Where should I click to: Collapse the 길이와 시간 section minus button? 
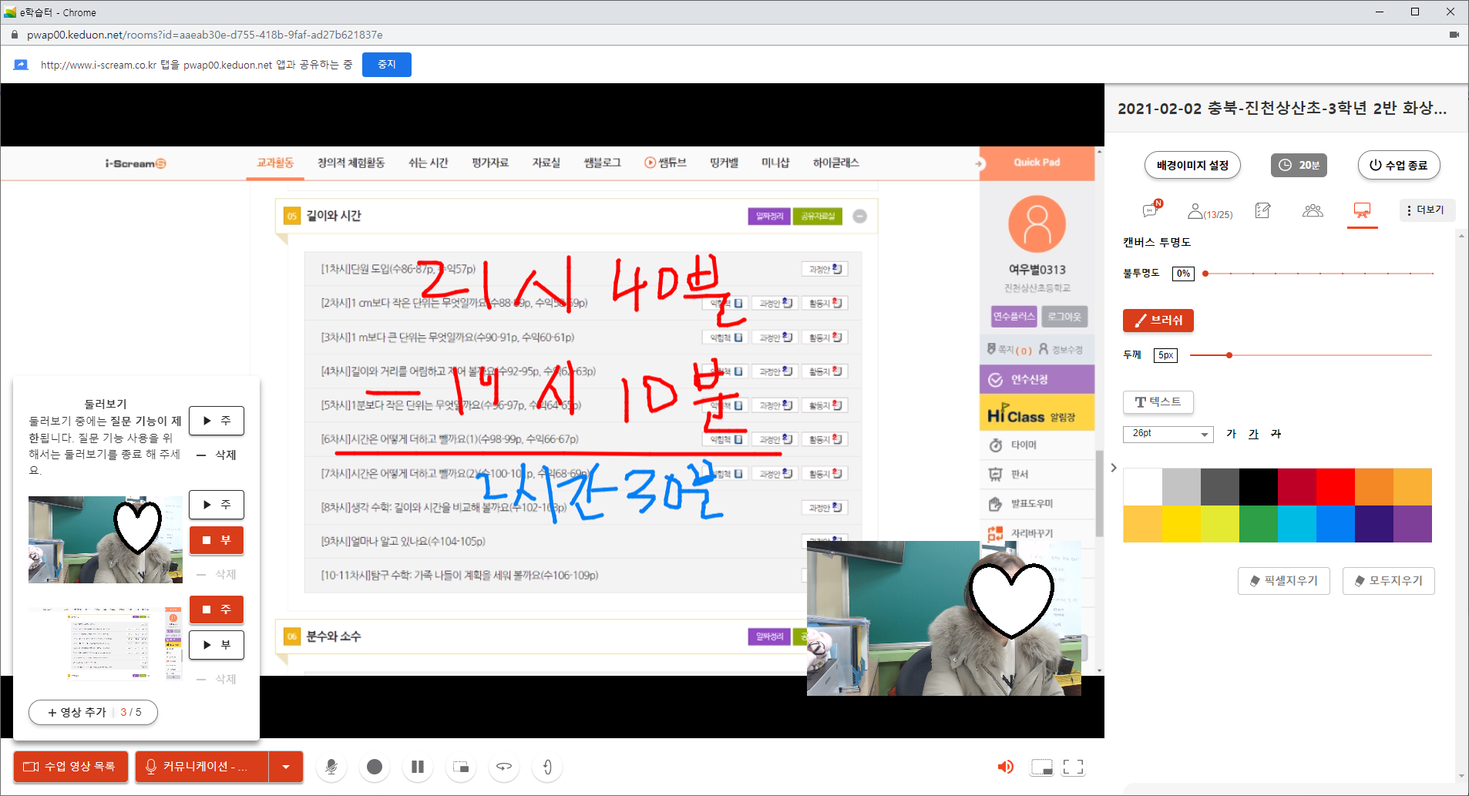pos(860,217)
